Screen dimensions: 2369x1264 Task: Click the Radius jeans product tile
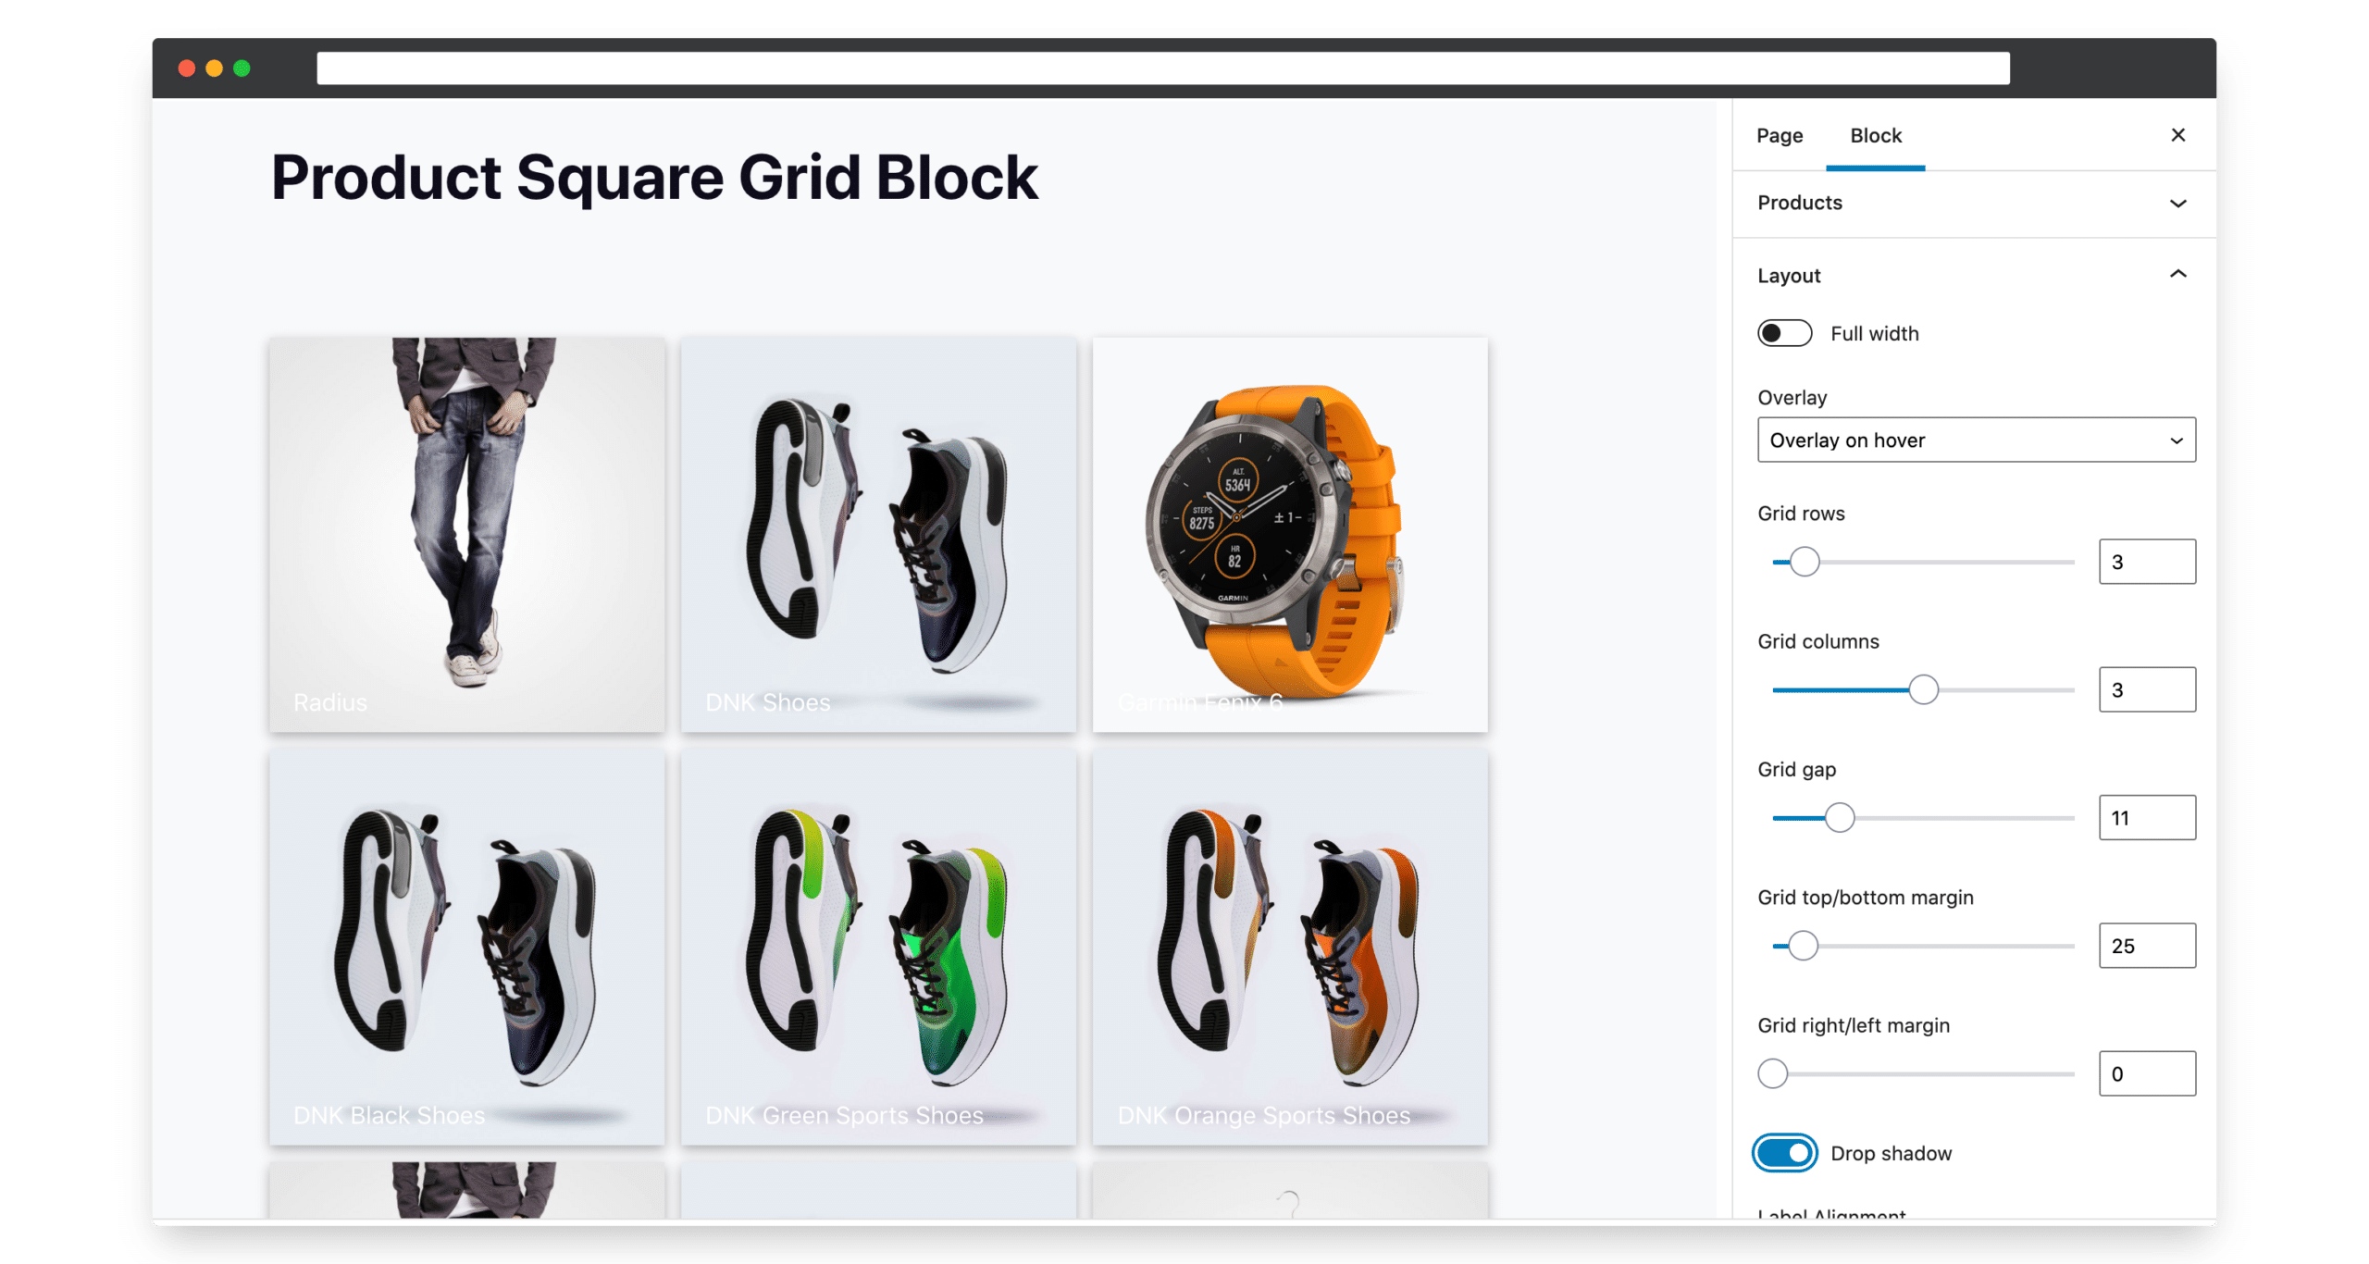[466, 534]
